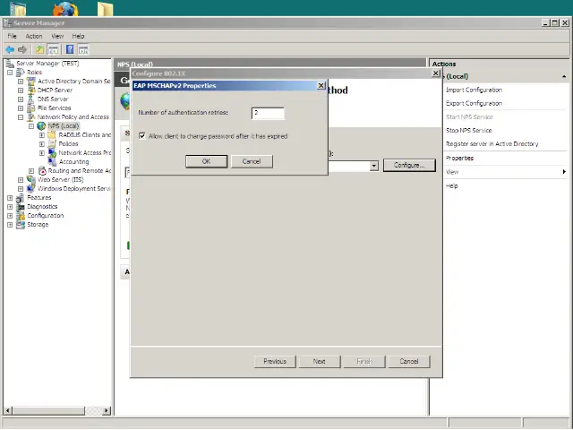This screenshot has height=430, width=573.
Task: Click the Policies node icon
Action: (x=52, y=143)
